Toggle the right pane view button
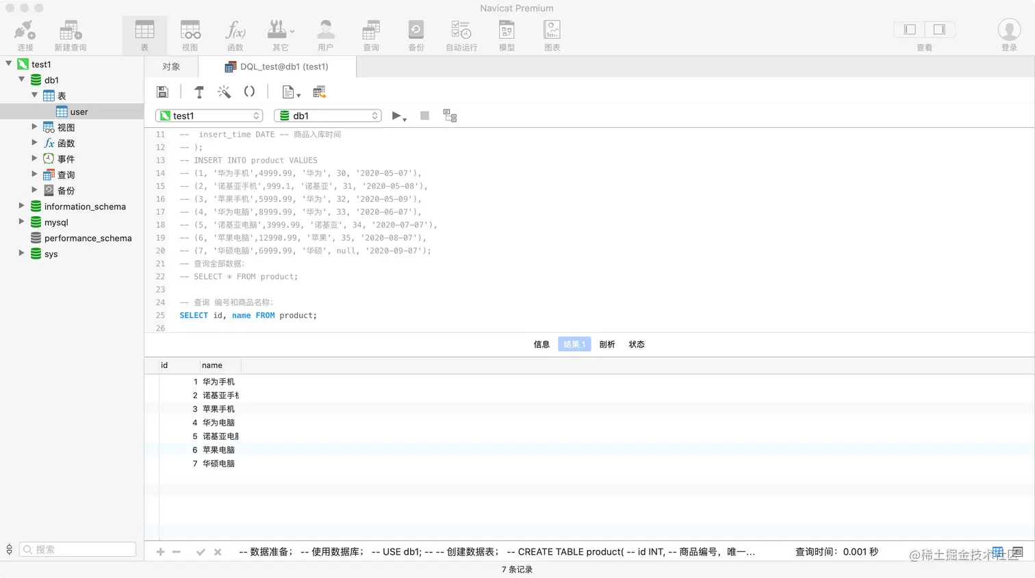The width and height of the screenshot is (1035, 578). tap(940, 29)
